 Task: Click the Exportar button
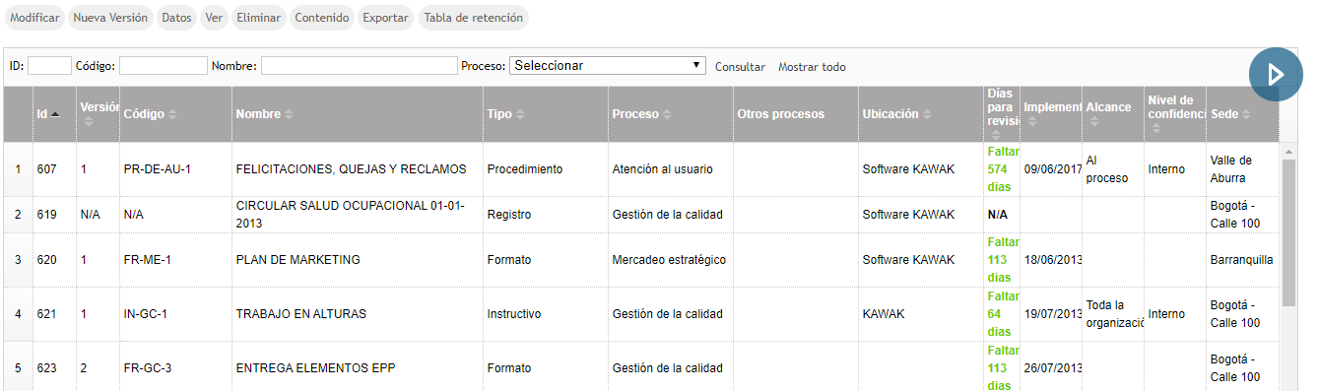pos(385,18)
